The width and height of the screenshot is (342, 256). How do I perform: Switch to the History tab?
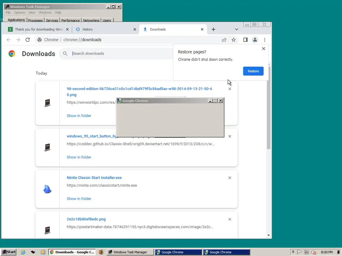point(88,29)
